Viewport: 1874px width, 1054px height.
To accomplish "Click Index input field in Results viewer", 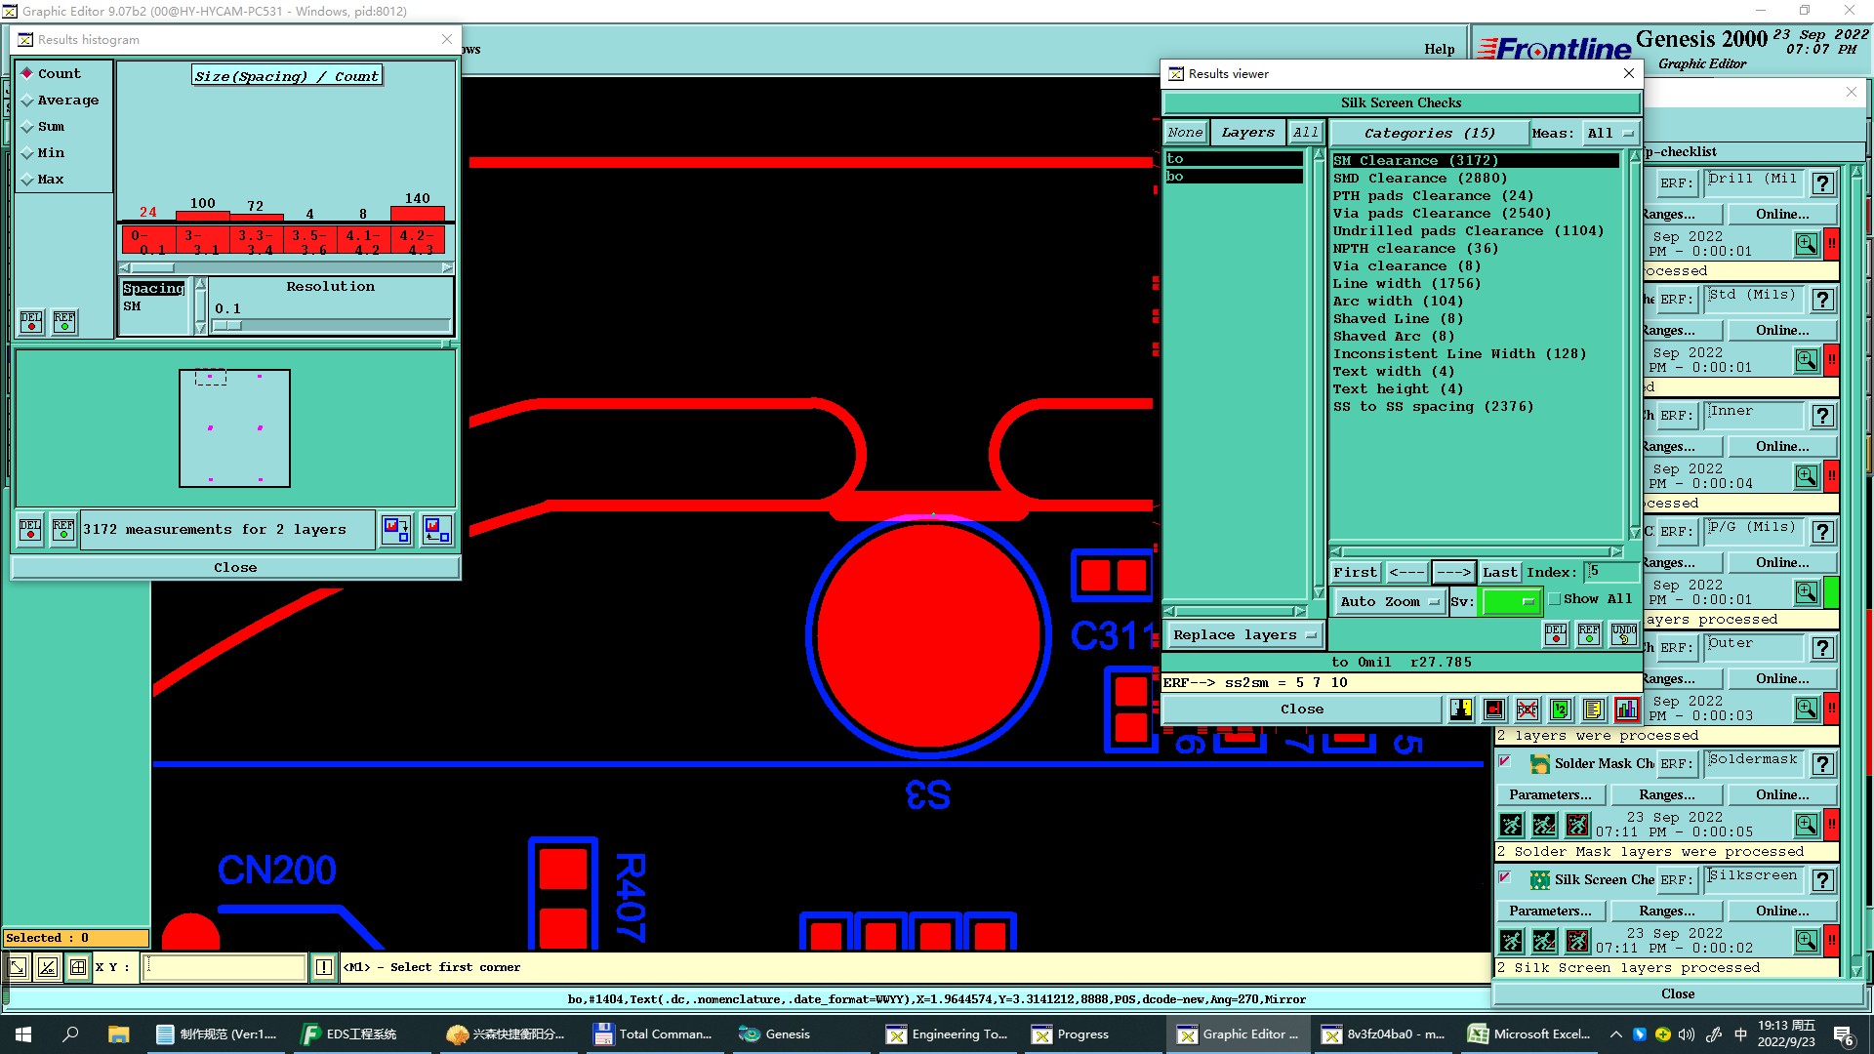I will [1611, 572].
